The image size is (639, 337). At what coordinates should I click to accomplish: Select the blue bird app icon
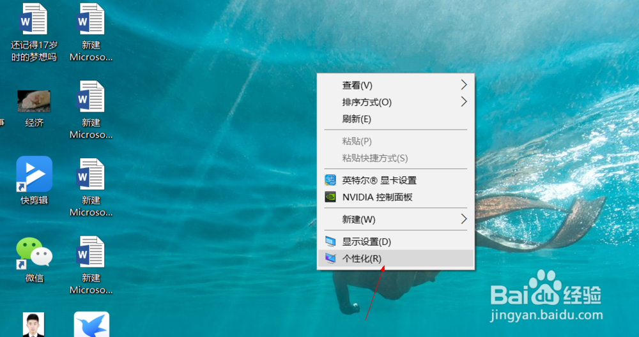pyautogui.click(x=91, y=324)
